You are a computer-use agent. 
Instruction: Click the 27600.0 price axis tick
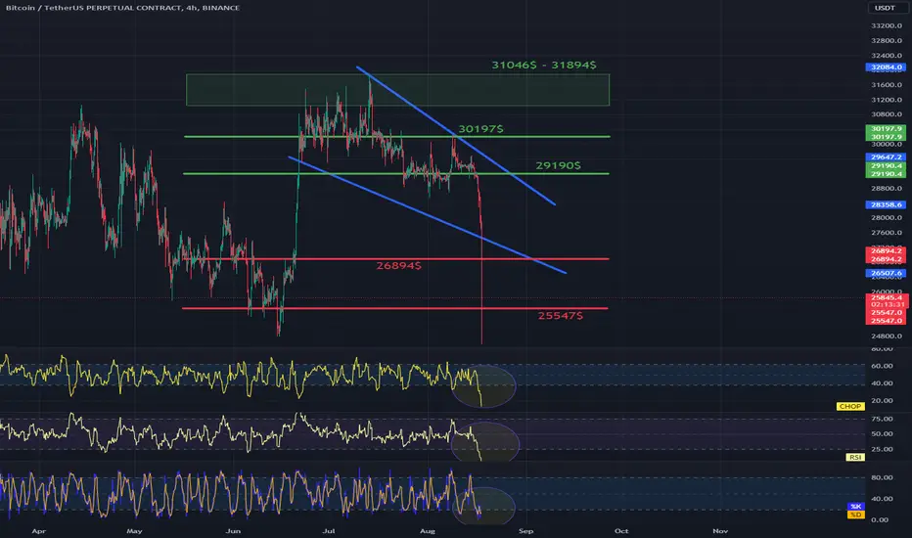tap(887, 233)
